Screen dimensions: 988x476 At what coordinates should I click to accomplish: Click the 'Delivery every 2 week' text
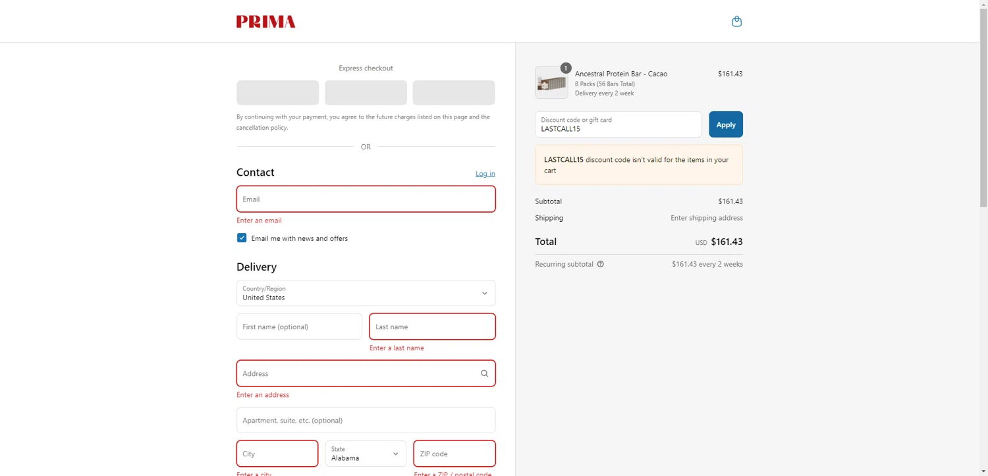(605, 93)
